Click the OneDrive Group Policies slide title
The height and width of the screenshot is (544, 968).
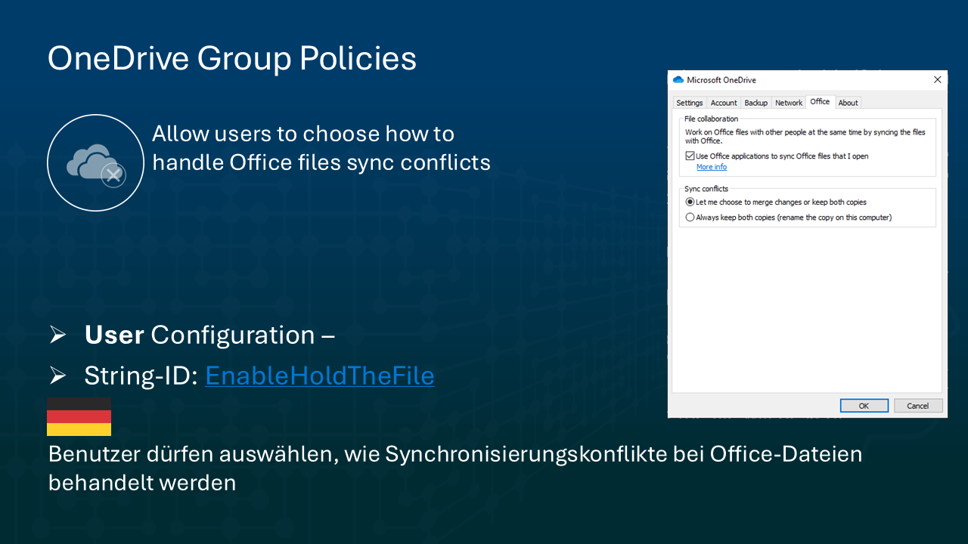point(232,58)
